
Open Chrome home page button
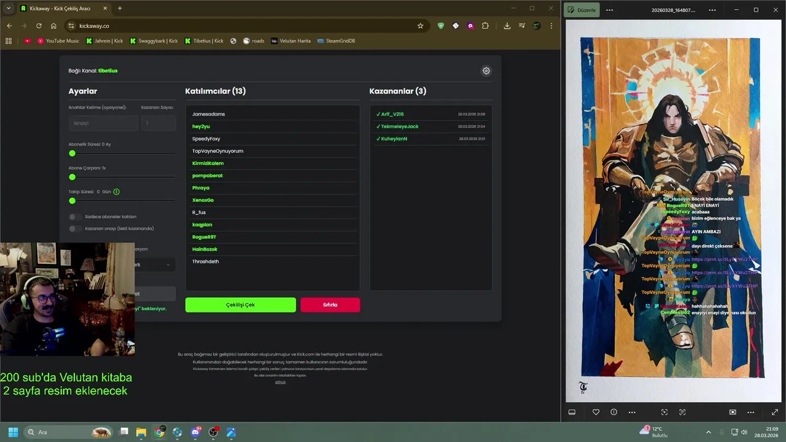click(53, 26)
